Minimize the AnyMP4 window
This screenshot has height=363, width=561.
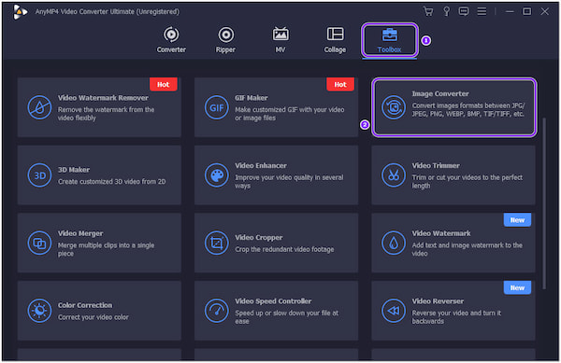coord(510,11)
